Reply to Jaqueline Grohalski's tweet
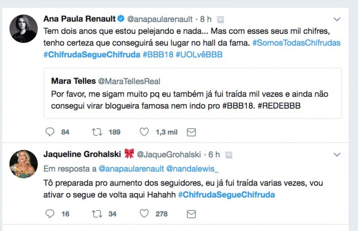This screenshot has width=358, height=231. coord(50,214)
